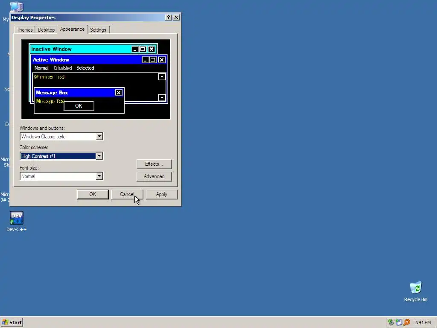Switch to the Themes tab
The image size is (437, 328).
24,30
